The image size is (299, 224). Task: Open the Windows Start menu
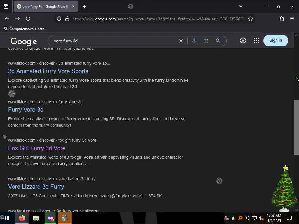pos(7,218)
